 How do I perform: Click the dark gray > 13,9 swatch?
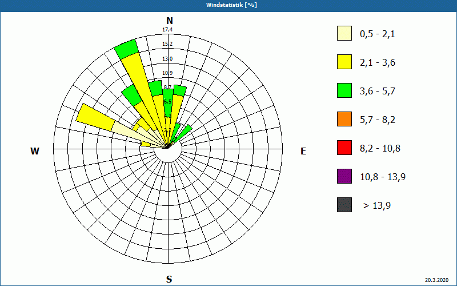(344, 205)
